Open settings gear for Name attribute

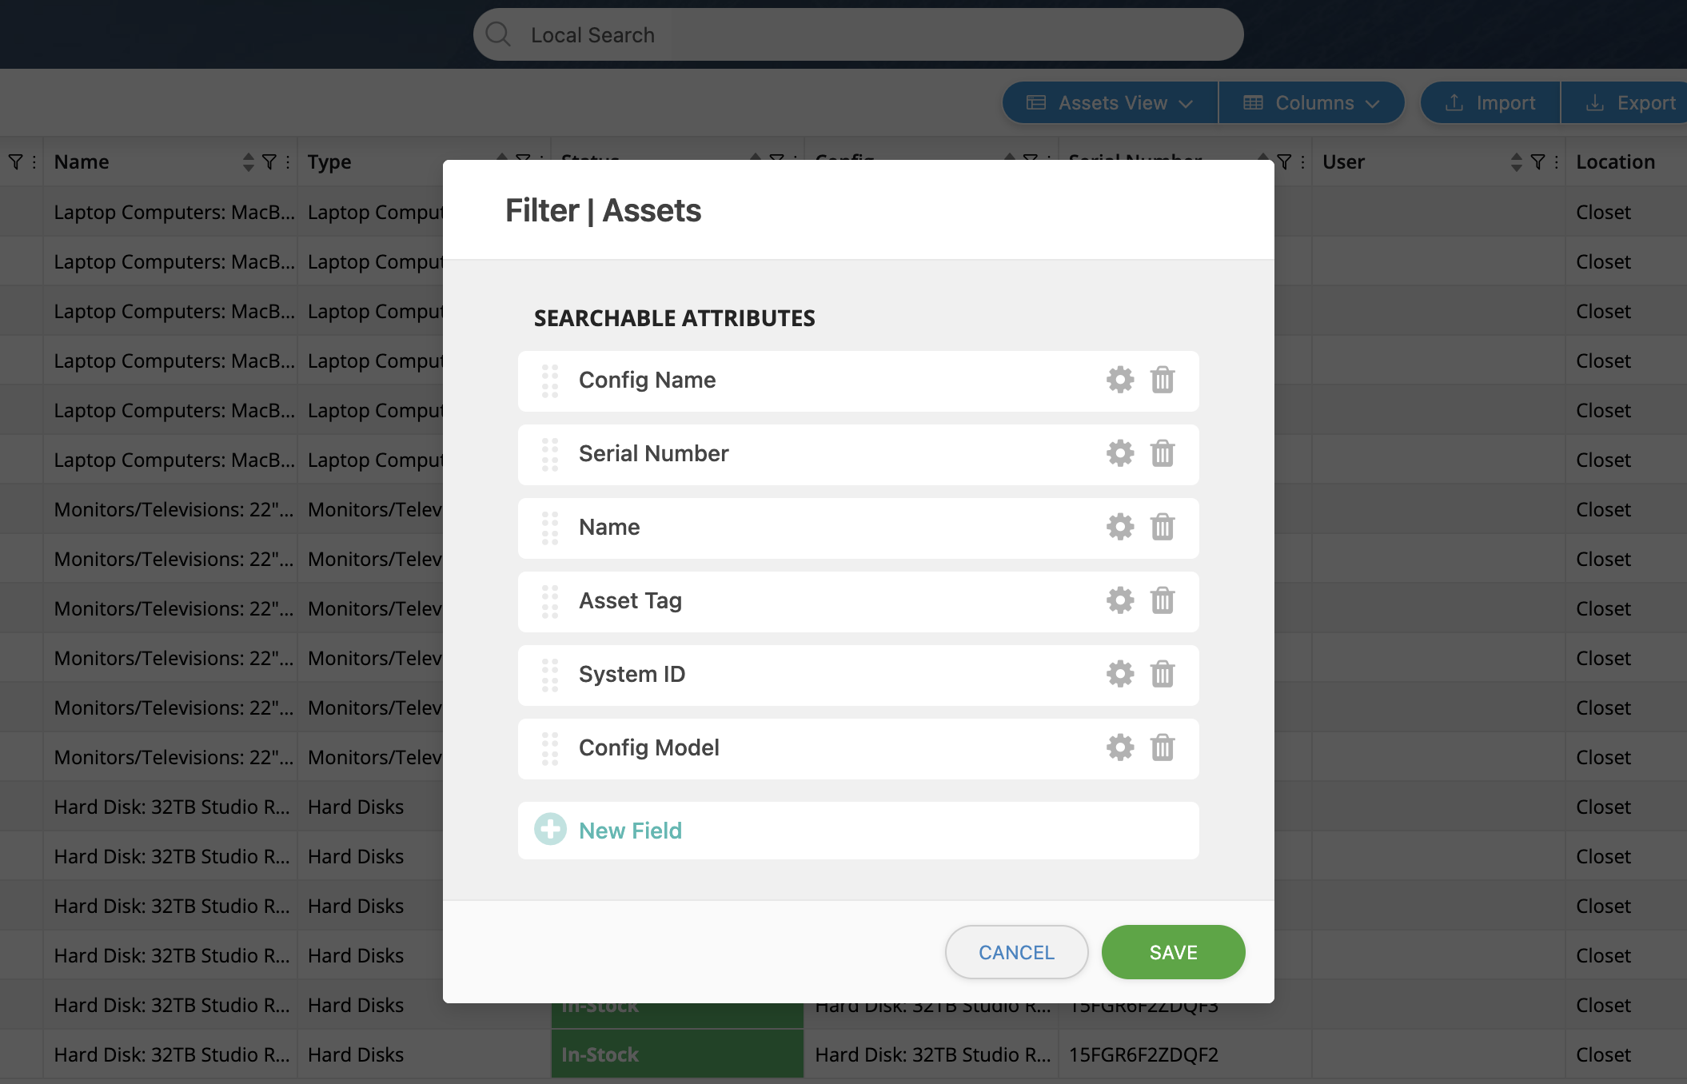(1120, 527)
